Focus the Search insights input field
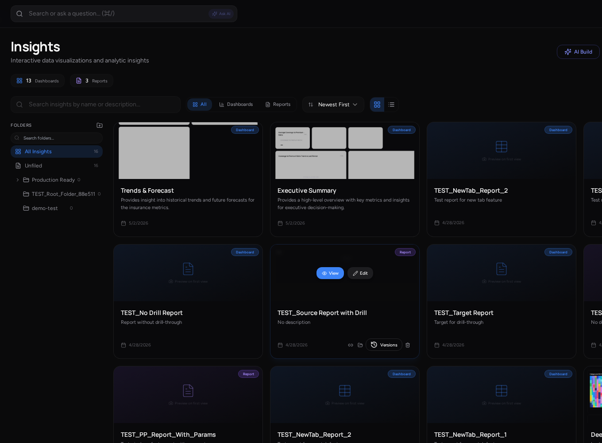The width and height of the screenshot is (602, 443). tap(96, 105)
